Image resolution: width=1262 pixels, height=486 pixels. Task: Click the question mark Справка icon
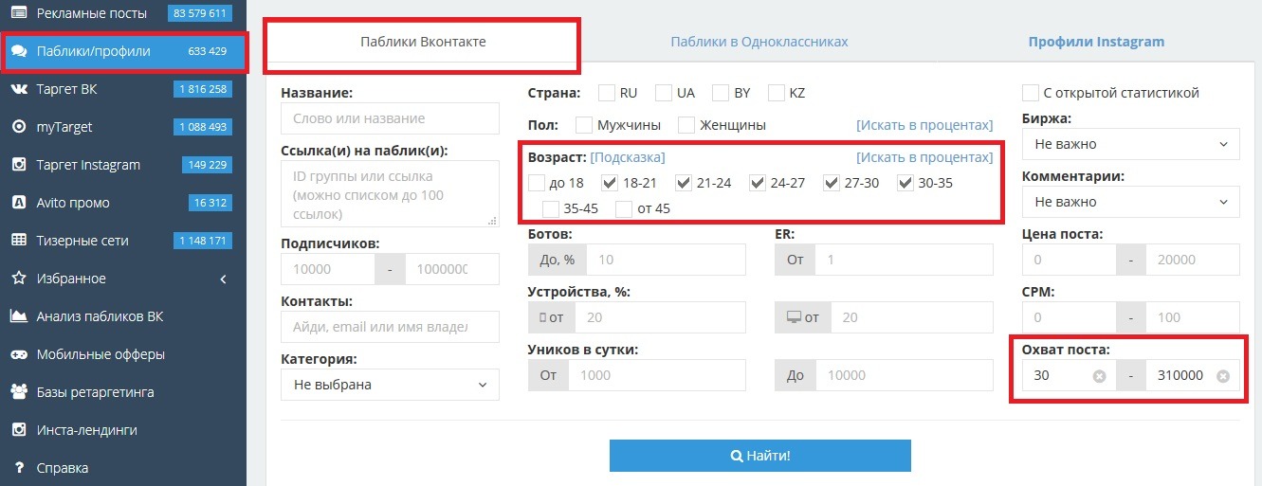click(18, 468)
